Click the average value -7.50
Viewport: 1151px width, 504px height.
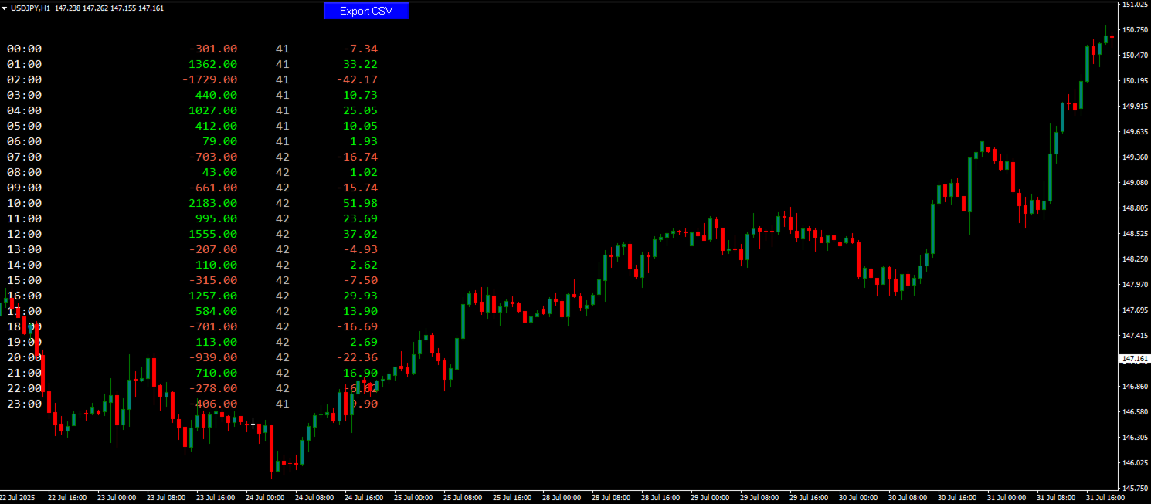(361, 280)
